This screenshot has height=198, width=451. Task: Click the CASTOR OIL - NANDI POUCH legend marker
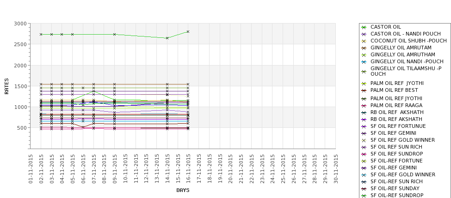(364, 34)
